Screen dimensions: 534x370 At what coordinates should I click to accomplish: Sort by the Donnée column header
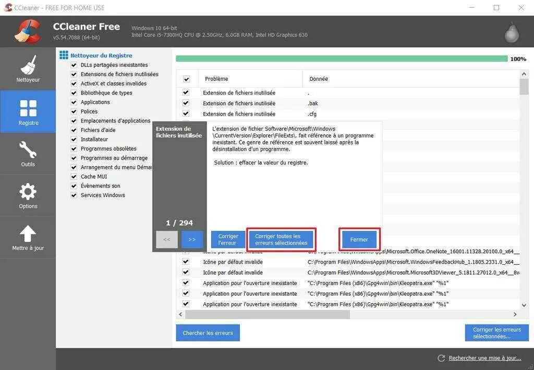click(x=411, y=79)
